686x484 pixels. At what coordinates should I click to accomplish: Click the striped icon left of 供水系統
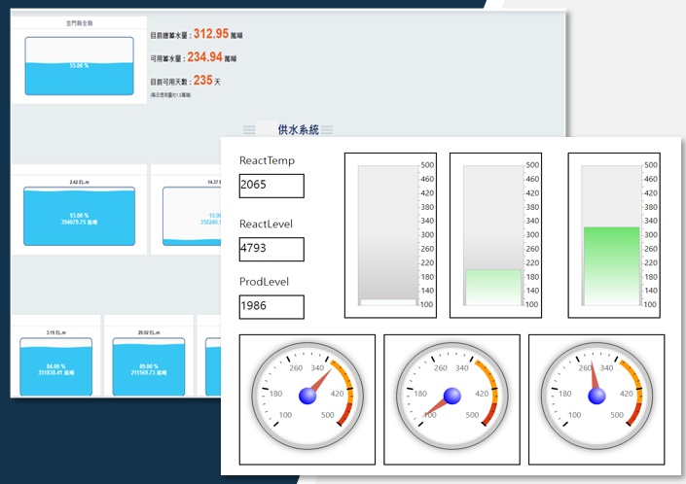point(250,129)
